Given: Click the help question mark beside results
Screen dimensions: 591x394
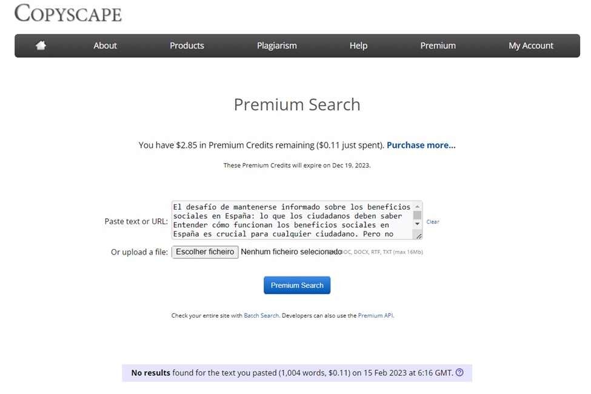Looking at the screenshot, I should click(459, 373).
